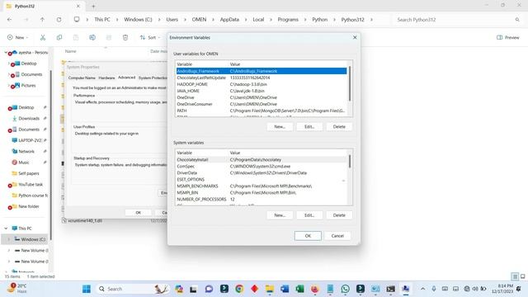
Task: Click New... under System variables
Action: (280, 215)
